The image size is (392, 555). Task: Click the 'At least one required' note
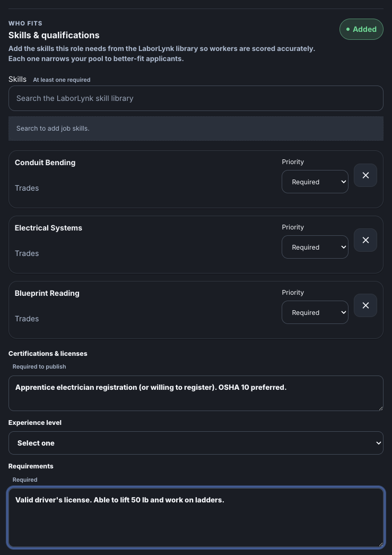(x=62, y=80)
